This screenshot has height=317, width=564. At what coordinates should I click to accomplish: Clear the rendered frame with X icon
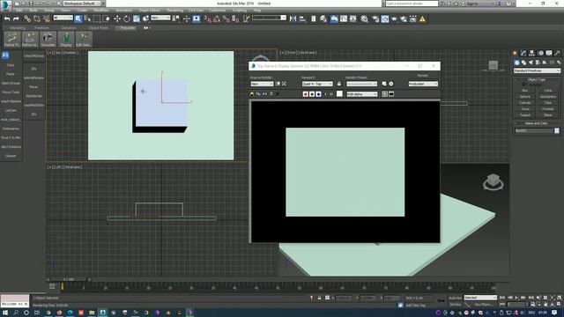(x=278, y=94)
